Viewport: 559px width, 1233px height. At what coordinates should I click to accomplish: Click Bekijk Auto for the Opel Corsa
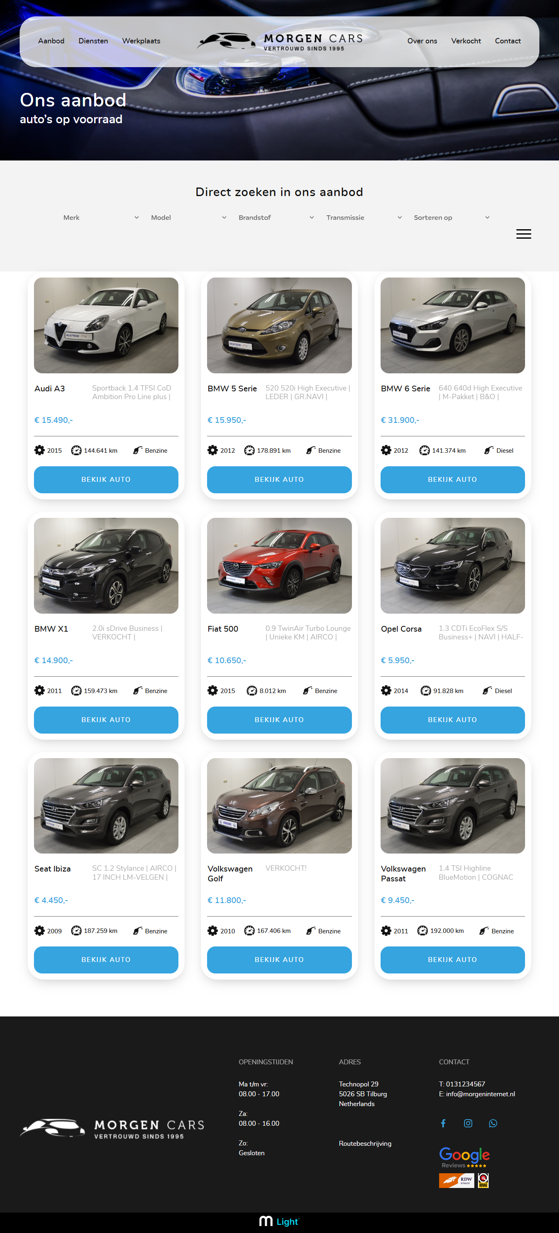452,720
